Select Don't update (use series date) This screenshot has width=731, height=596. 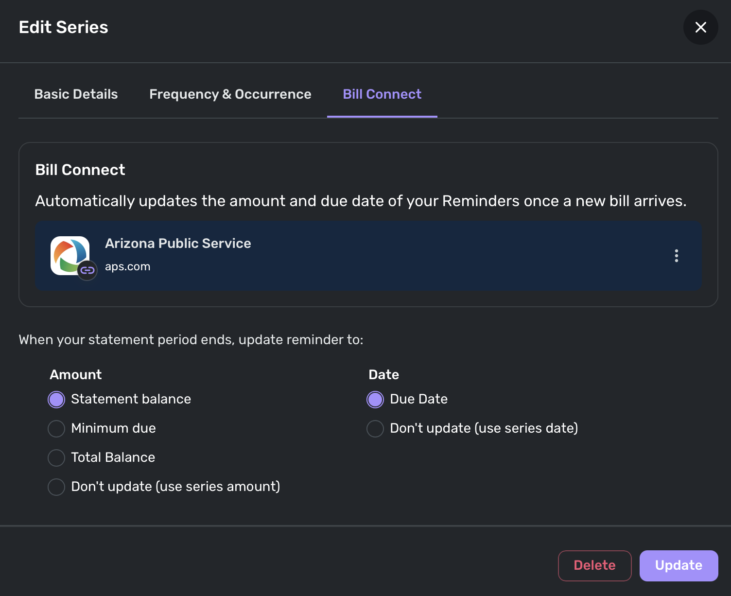(x=375, y=429)
